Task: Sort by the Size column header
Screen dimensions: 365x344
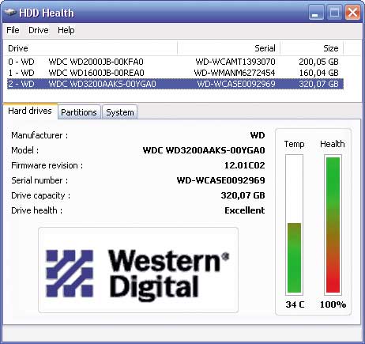Action: tap(312, 48)
